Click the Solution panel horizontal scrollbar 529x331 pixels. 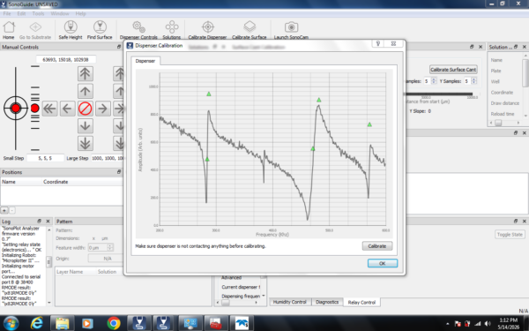coord(504,124)
